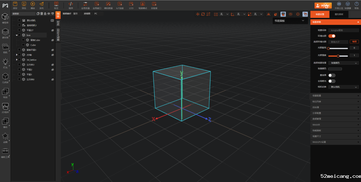Click the Save icon in top toolbar
The height and width of the screenshot is (182, 361).
(15, 4)
